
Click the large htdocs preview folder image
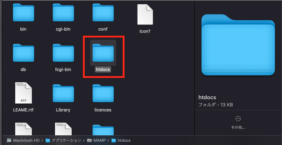[x=238, y=45]
